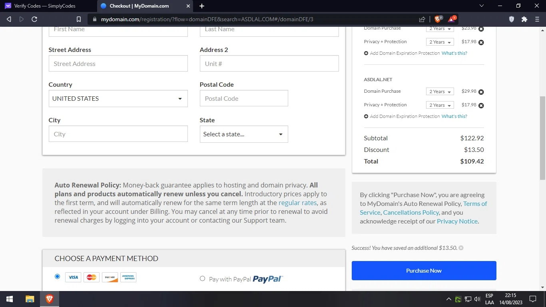546x307 pixels.
Task: Open the browser main menu icon
Action: tap(537, 19)
